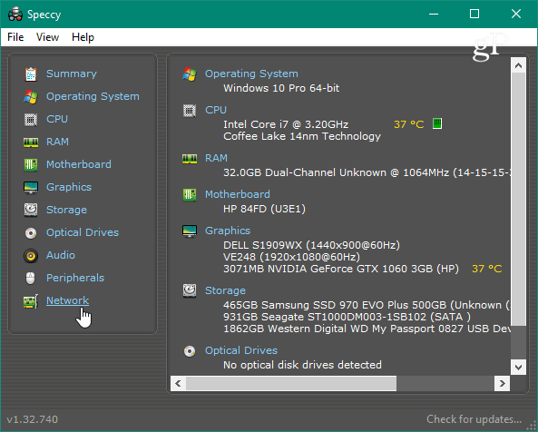Click the Optical Drives disc icon in sidebar
This screenshot has height=432, width=538.
[31, 233]
